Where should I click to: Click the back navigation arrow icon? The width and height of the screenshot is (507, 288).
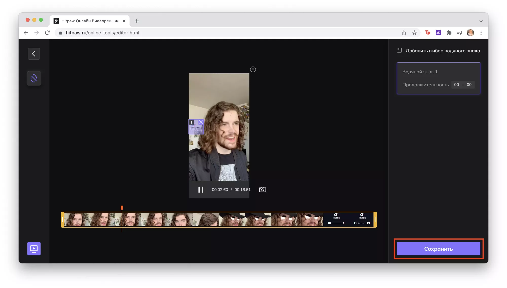pos(34,53)
